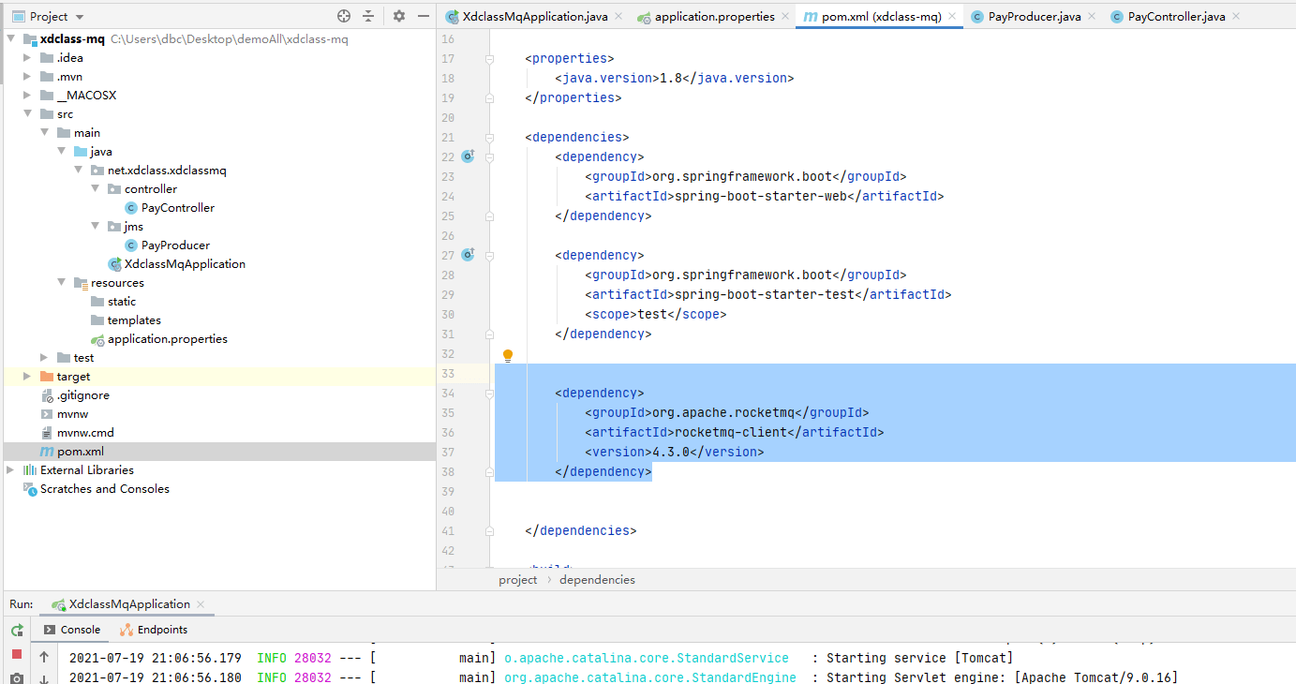Collapse the resources folder
1296x684 pixels.
point(62,283)
